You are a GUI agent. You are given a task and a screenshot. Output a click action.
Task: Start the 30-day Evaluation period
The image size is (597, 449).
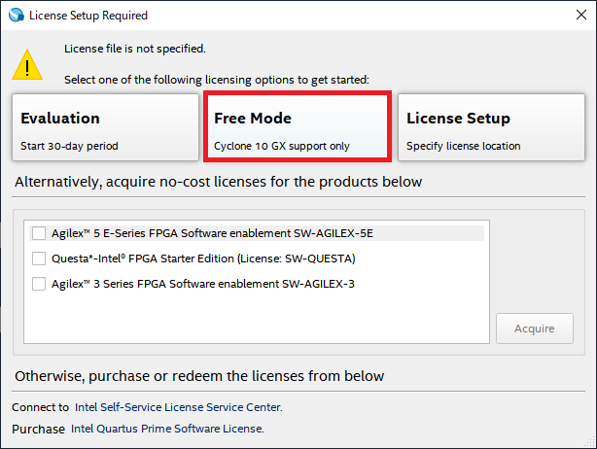105,127
